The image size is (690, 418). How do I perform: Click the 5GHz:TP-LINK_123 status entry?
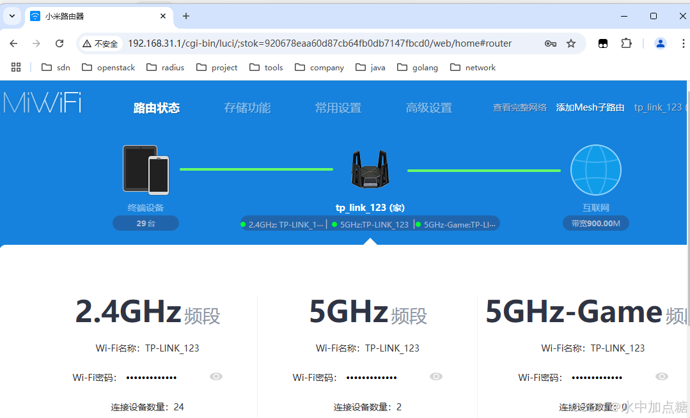coord(370,224)
